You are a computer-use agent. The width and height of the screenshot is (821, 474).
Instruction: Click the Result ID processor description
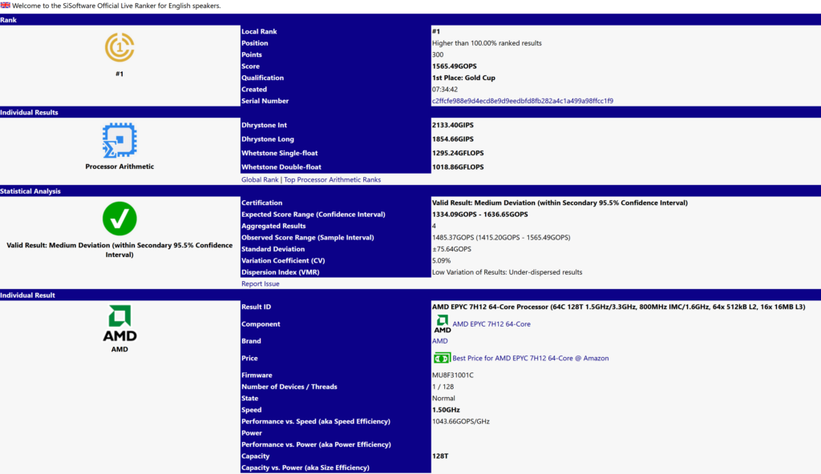[x=618, y=307]
